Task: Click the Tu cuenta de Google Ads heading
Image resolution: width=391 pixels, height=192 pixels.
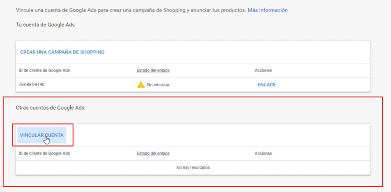Action: (45, 25)
